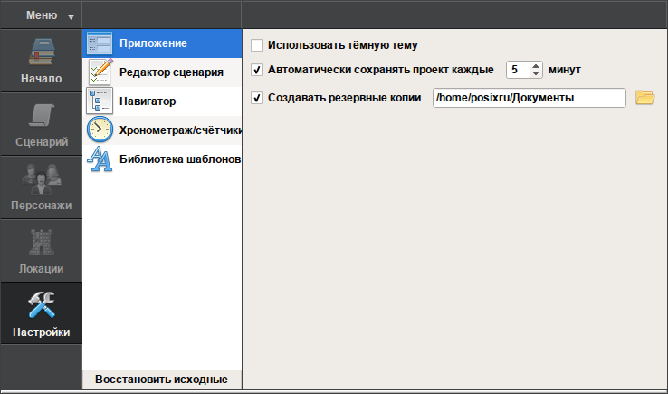
Task: Enable Использовать тёмную тему checkbox
Action: pyautogui.click(x=257, y=45)
